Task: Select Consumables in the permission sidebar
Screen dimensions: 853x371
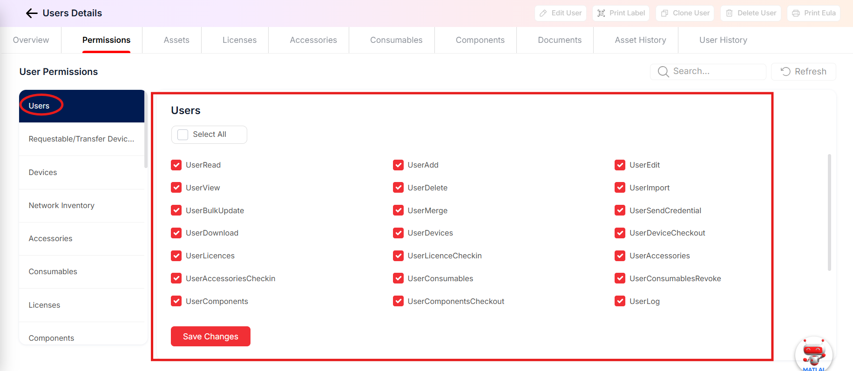Action: pos(81,272)
